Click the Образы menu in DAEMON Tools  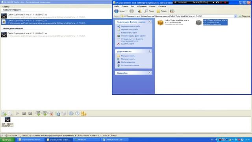[x=6, y=7]
